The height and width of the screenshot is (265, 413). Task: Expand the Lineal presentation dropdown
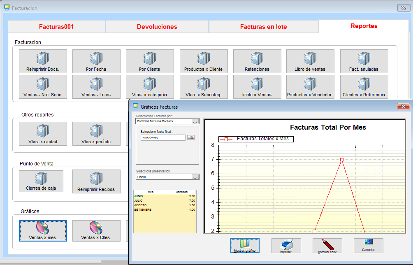(195, 177)
